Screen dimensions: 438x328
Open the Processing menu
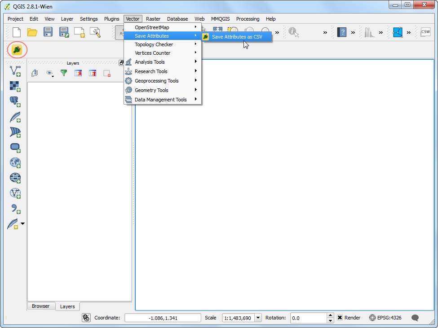pos(248,19)
